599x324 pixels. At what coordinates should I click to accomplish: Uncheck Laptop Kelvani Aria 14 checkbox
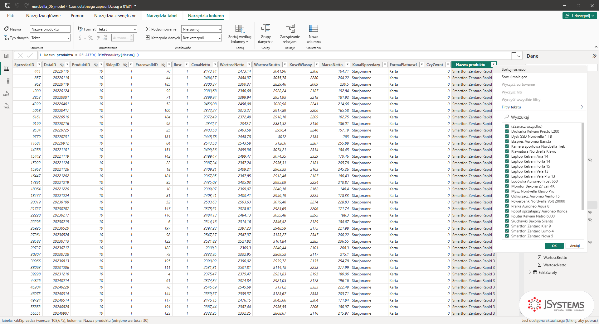507,156
